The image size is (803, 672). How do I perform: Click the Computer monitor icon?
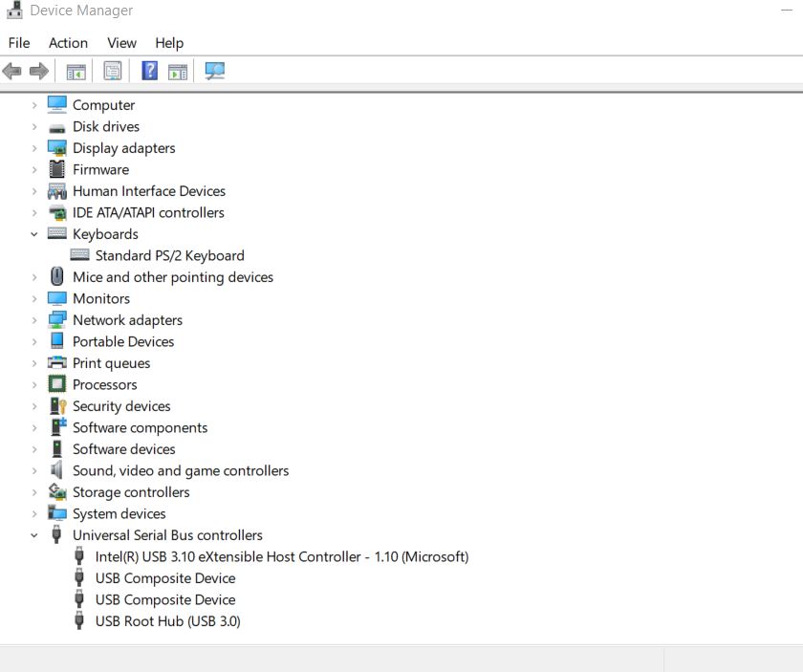(56, 104)
